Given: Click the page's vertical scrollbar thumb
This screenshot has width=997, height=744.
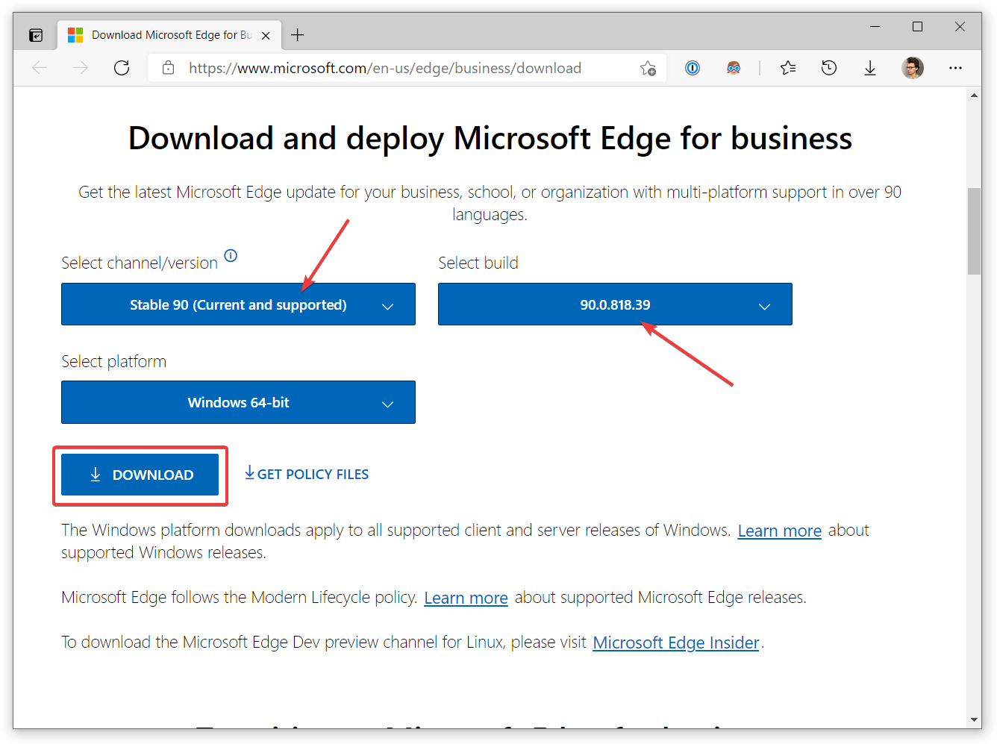Looking at the screenshot, I should [974, 231].
